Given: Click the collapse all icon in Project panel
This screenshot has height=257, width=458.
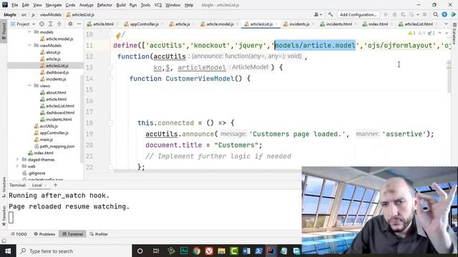Looking at the screenshot, I should 59,24.
